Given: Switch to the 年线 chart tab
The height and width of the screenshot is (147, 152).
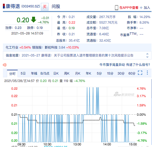Looking at the screenshot, I should 34,73.
